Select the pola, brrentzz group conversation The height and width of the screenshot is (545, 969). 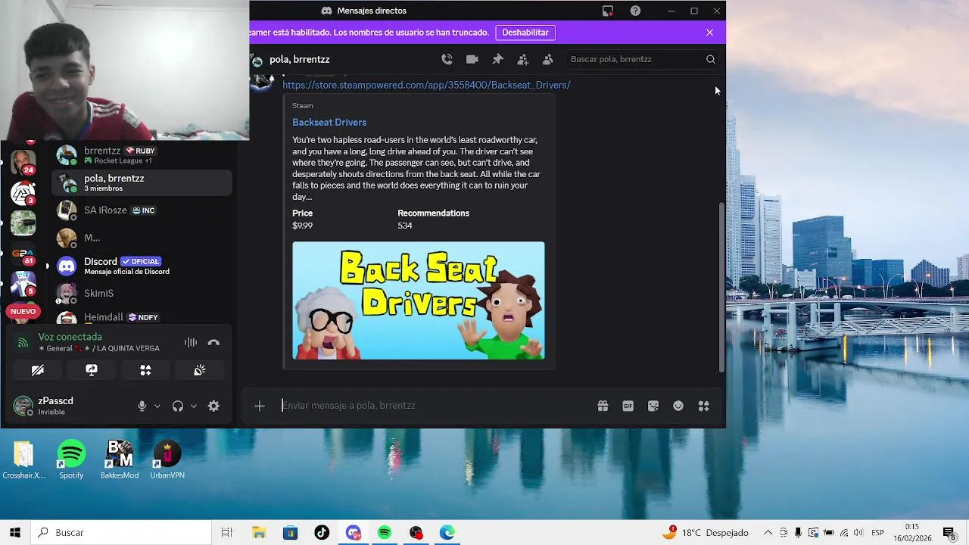point(142,182)
